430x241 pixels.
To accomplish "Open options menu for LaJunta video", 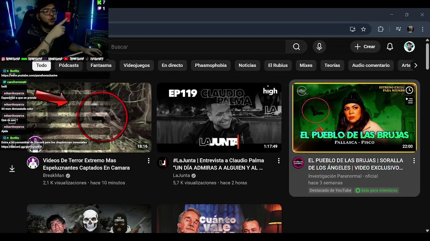I will pyautogui.click(x=278, y=161).
